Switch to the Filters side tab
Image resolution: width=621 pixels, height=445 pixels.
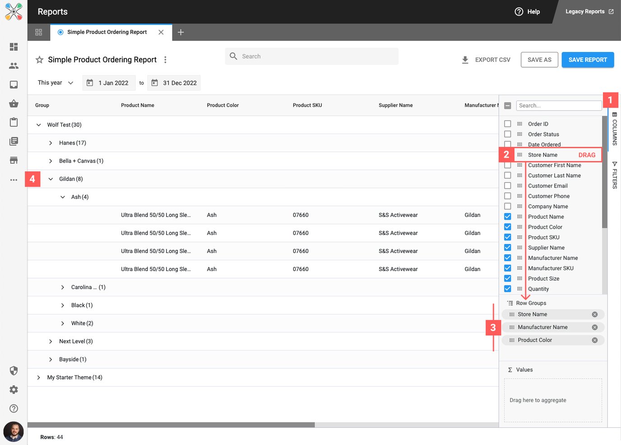click(614, 175)
